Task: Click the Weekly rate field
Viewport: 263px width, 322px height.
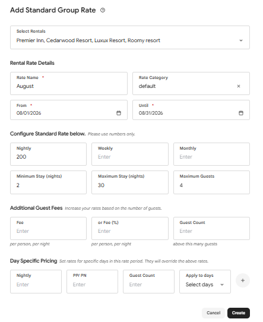Action: click(130, 154)
